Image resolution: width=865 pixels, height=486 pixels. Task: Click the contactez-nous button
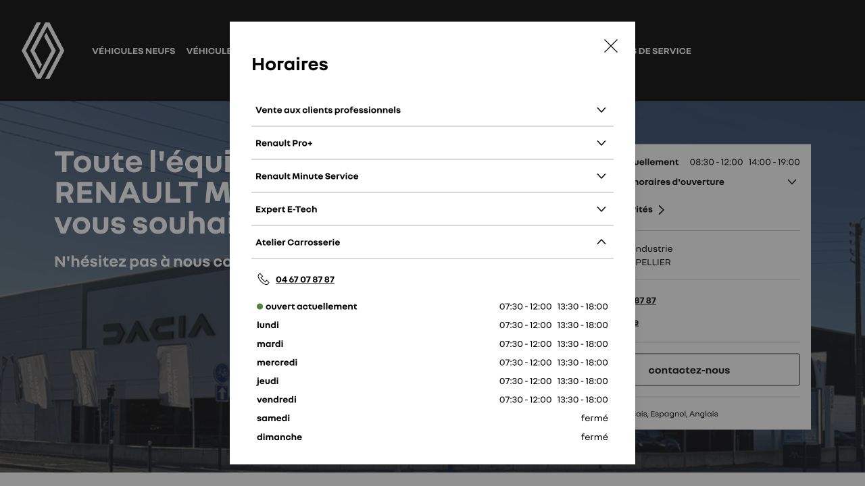click(716, 370)
